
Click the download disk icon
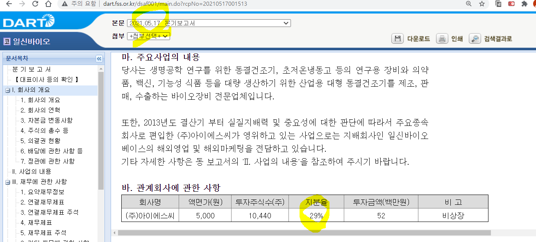click(397, 39)
